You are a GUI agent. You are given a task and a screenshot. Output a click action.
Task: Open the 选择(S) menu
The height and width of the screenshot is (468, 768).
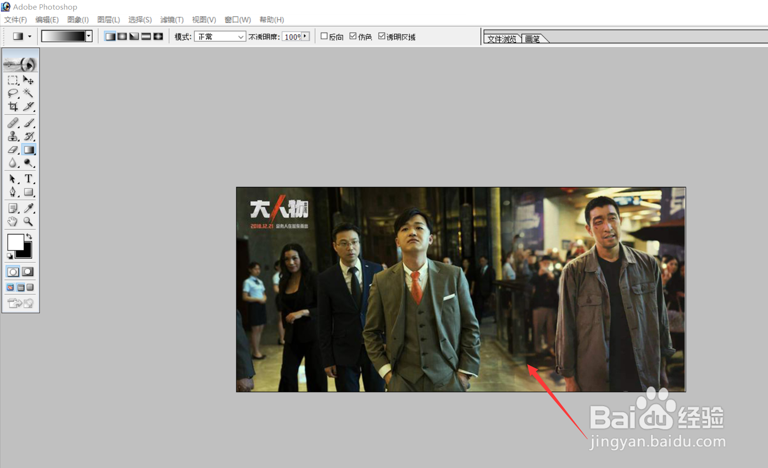[140, 20]
